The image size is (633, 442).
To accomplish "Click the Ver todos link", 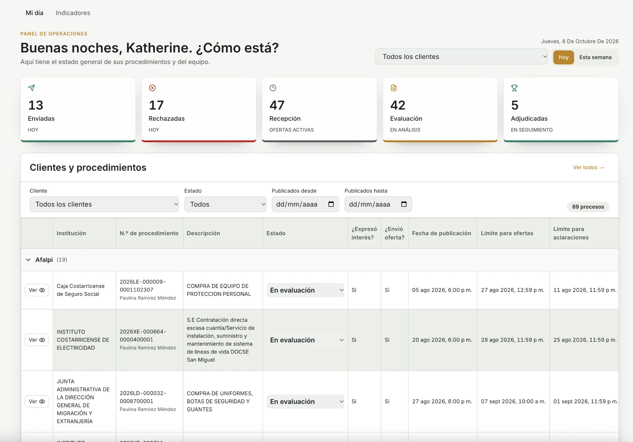I will [588, 168].
